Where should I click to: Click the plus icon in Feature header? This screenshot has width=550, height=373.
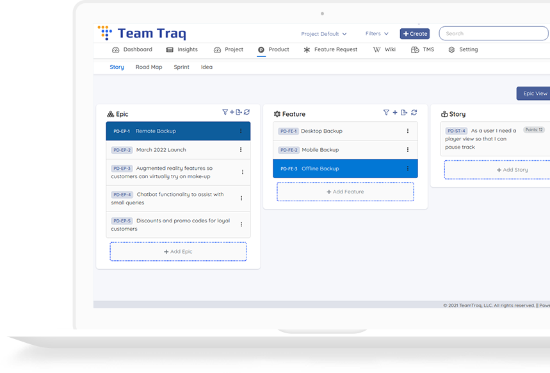click(x=395, y=112)
